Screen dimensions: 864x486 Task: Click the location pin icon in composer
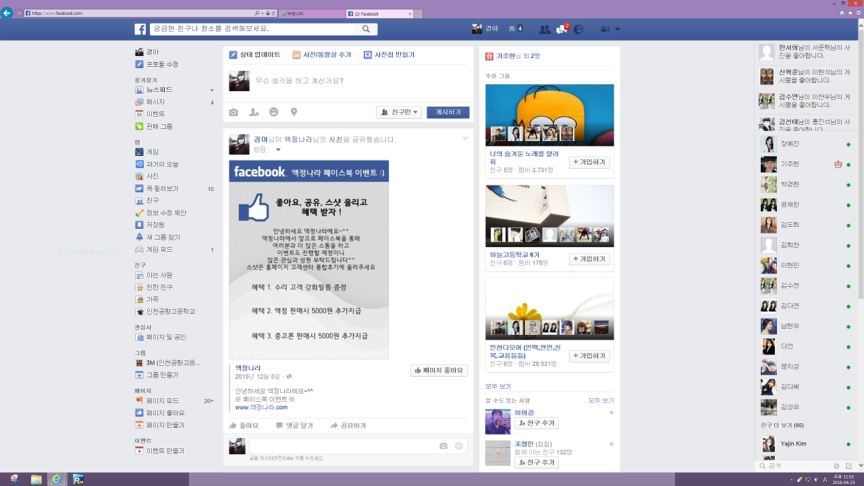click(x=294, y=112)
